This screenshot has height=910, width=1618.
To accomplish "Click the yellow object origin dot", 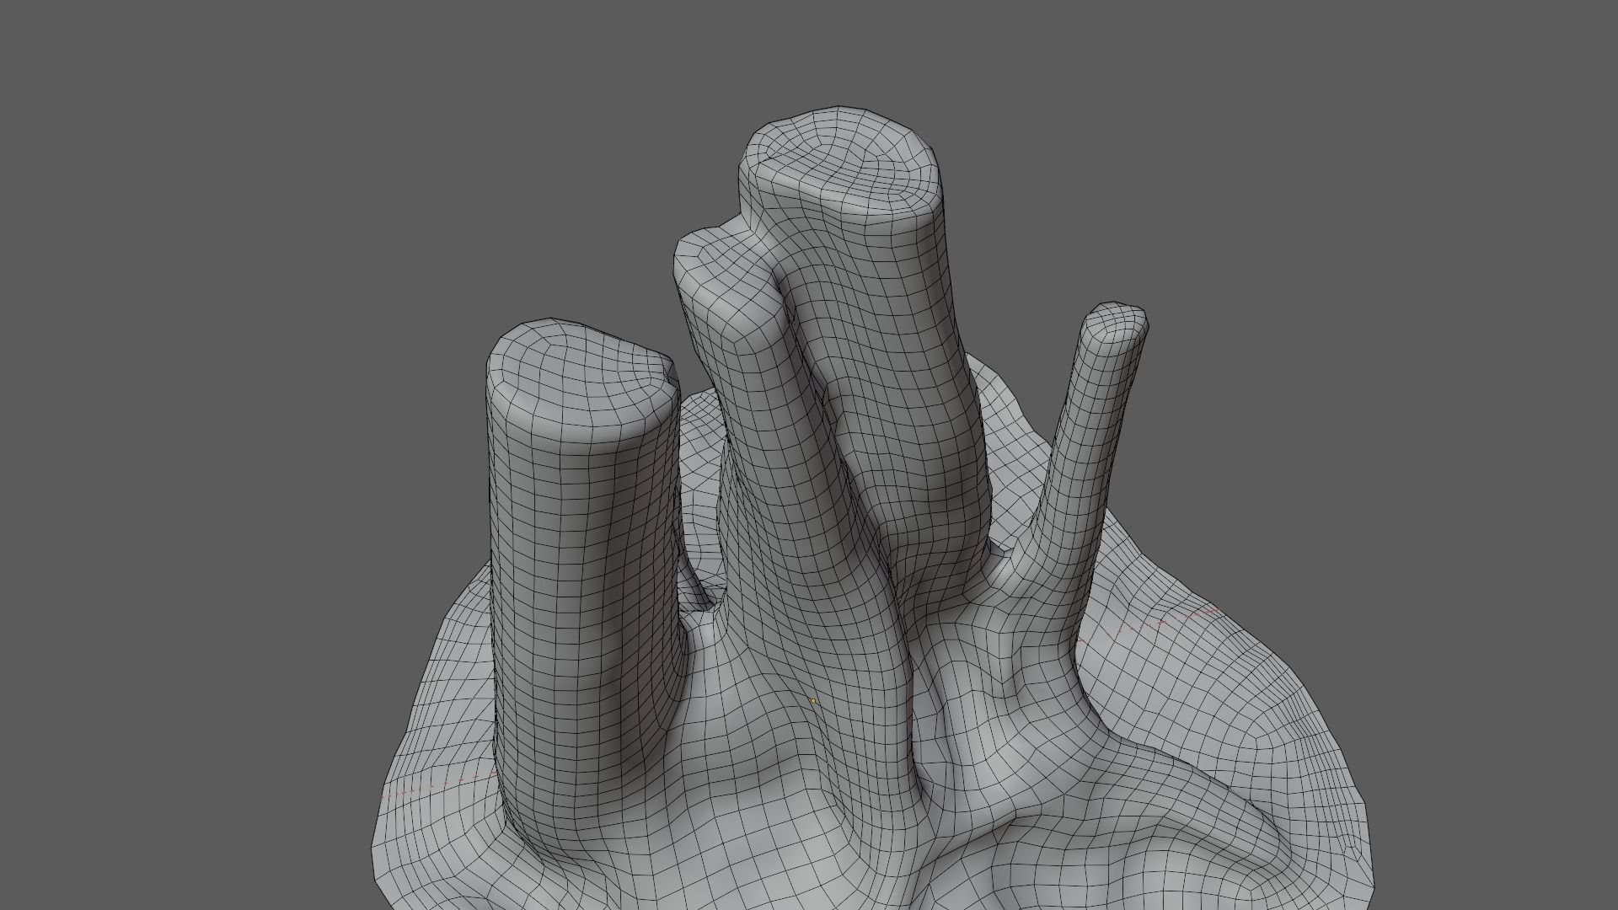I will click(813, 700).
